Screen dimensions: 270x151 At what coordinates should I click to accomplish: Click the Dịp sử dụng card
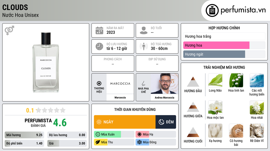tap(157, 63)
